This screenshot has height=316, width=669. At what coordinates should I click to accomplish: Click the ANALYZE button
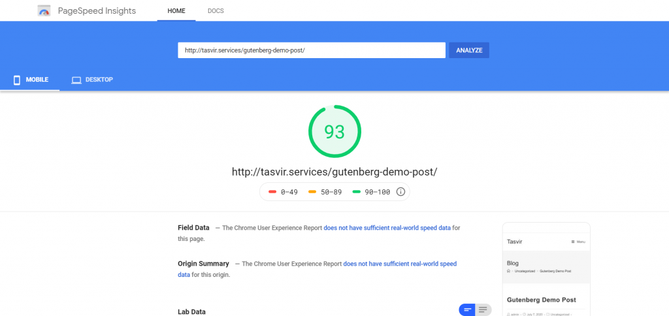tap(469, 50)
